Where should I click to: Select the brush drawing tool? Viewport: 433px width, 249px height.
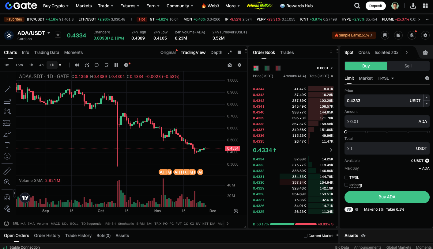(x=7, y=134)
